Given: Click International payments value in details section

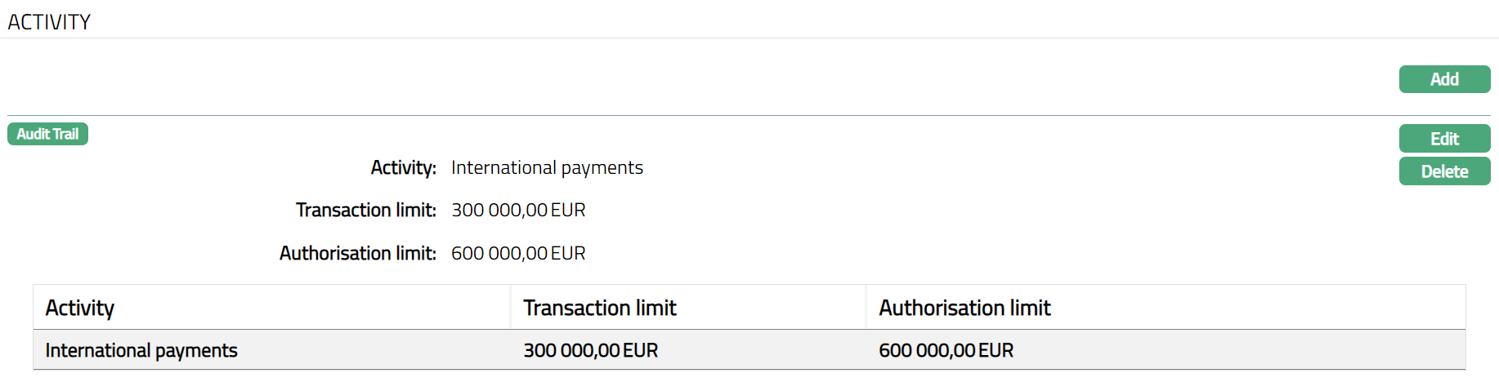Looking at the screenshot, I should coord(547,167).
